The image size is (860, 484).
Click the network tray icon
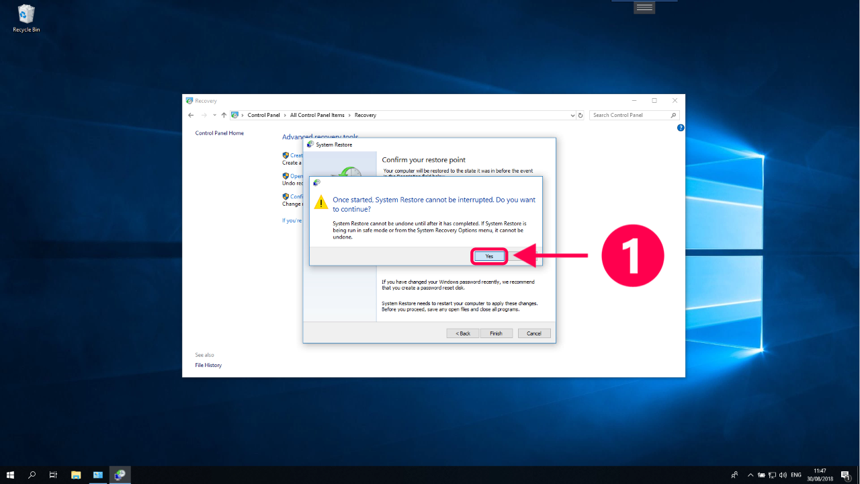coord(773,475)
